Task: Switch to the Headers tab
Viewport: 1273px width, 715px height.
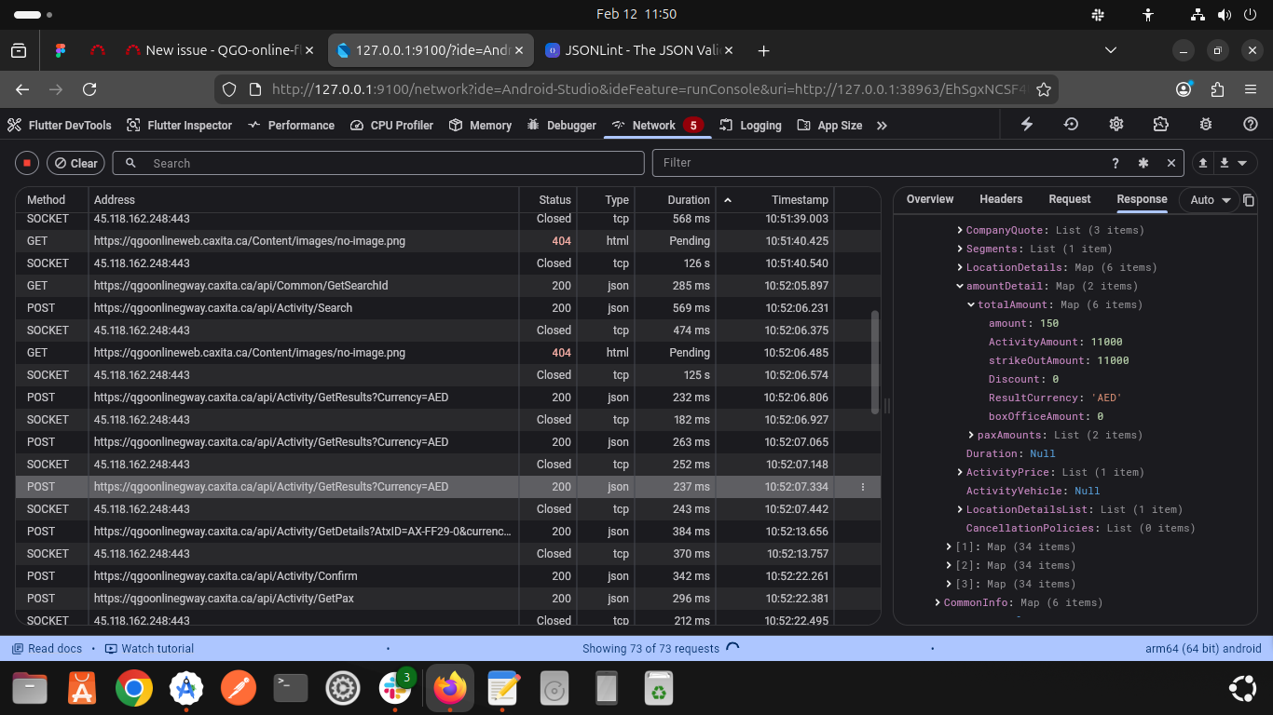Action: (x=1001, y=199)
